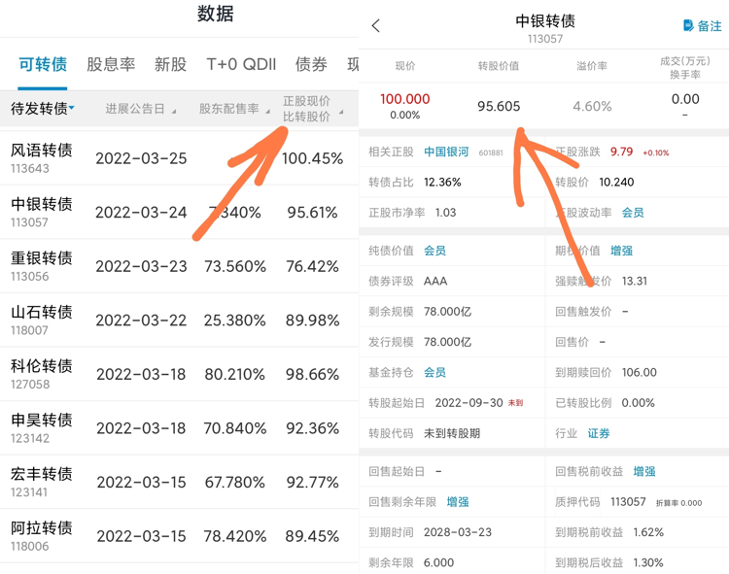Switch to the 新股 tab
This screenshot has height=574, width=729.
point(171,64)
